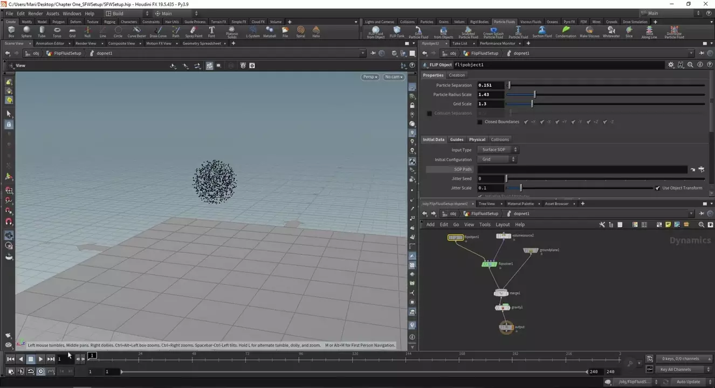Open the parameter gear menu for flipobject1
Screen dimensions: 715x388
pyautogui.click(x=671, y=65)
